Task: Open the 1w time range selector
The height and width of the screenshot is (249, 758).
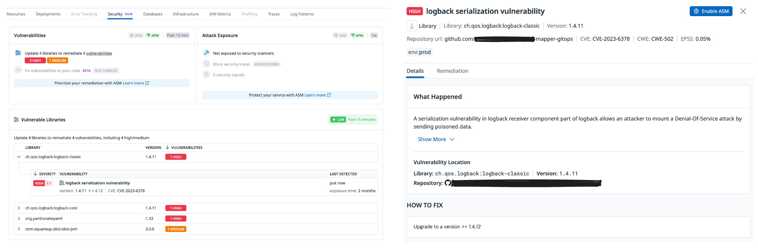Action: [374, 35]
